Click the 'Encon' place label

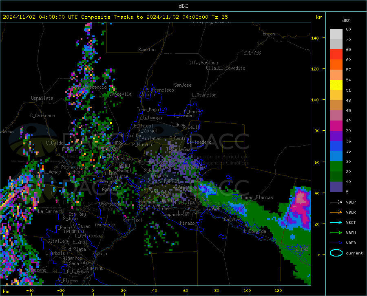click(x=269, y=34)
